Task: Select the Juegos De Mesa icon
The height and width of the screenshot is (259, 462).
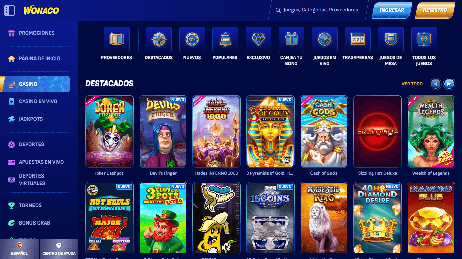Action: pos(391,40)
